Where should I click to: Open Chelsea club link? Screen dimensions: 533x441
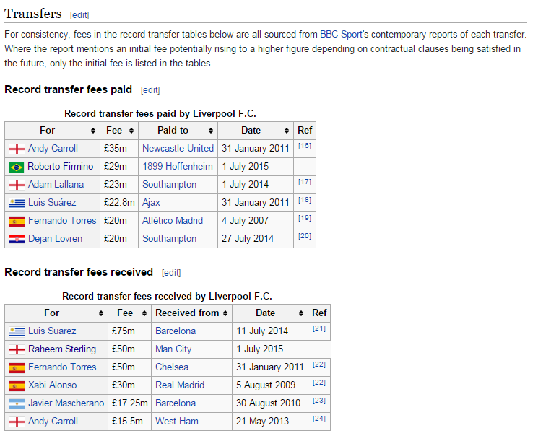[x=172, y=367]
